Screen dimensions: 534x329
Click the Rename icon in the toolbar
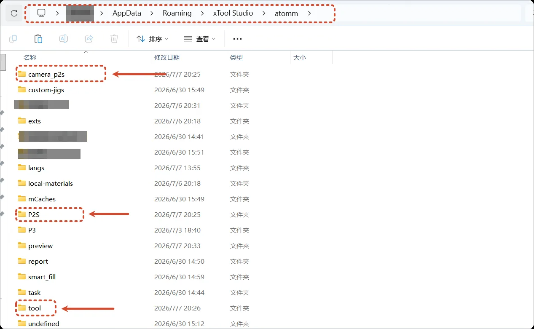64,39
